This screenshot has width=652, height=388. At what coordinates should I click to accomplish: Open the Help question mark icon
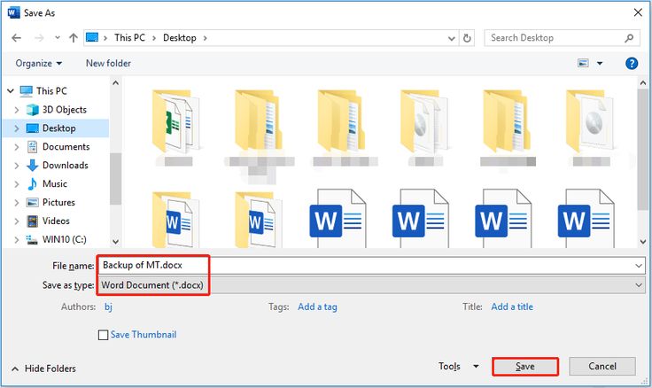point(632,64)
